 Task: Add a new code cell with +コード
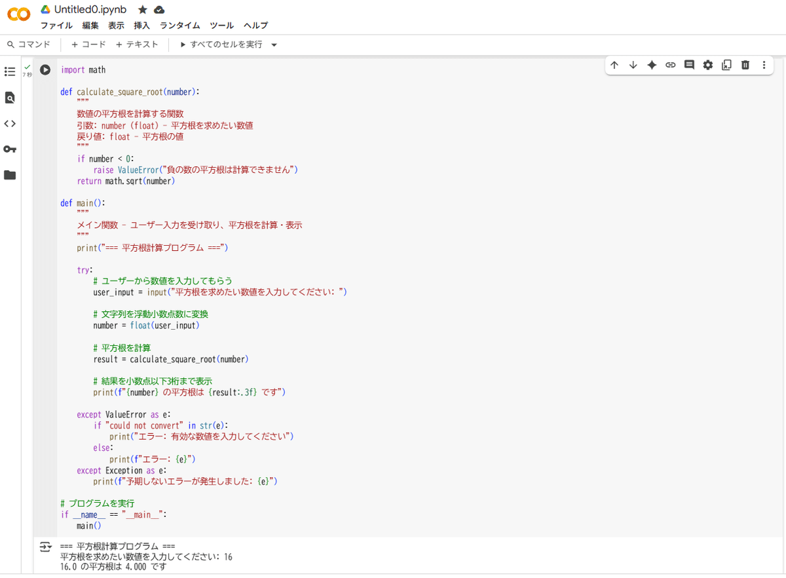coord(87,45)
